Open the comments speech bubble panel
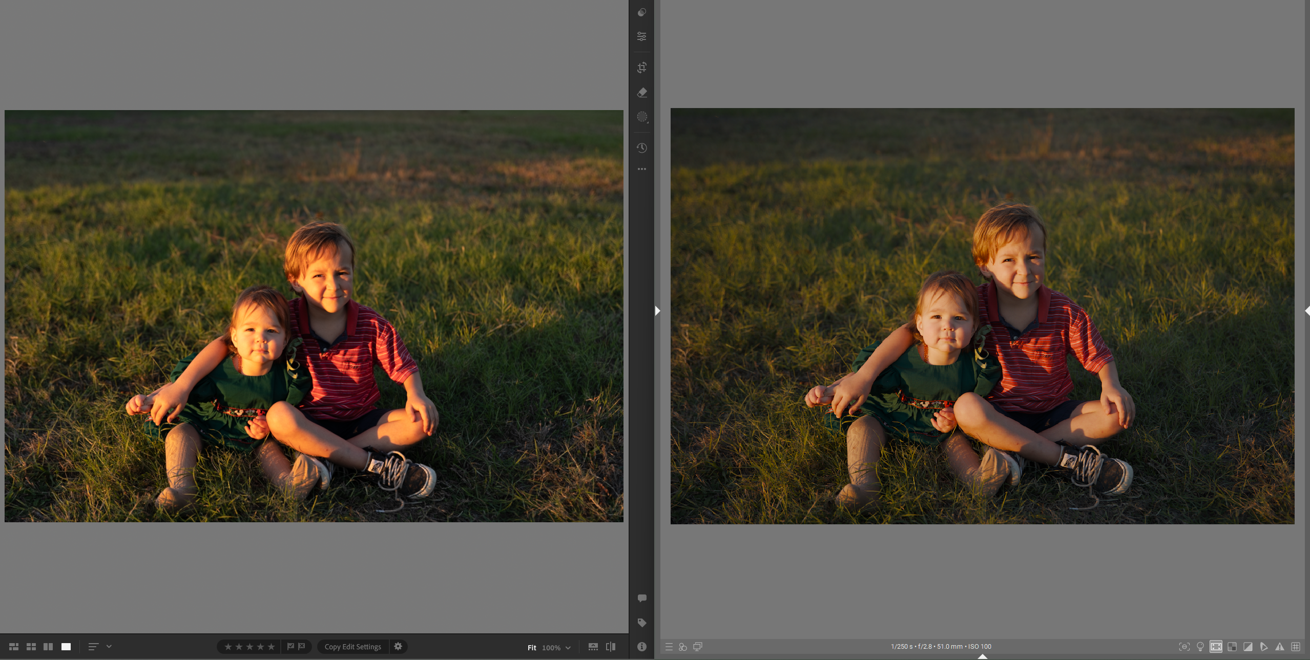 click(x=641, y=598)
